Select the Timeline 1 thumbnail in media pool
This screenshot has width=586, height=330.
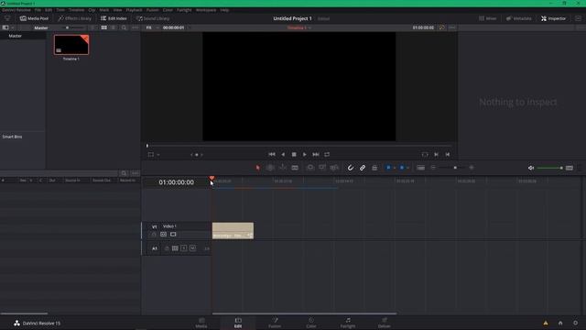pyautogui.click(x=71, y=45)
